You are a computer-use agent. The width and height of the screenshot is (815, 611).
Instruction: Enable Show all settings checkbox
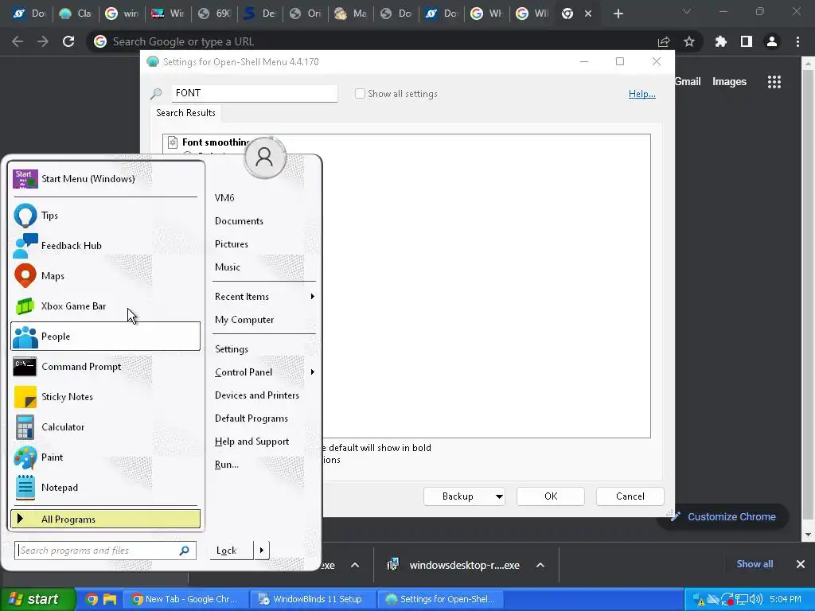tap(360, 94)
